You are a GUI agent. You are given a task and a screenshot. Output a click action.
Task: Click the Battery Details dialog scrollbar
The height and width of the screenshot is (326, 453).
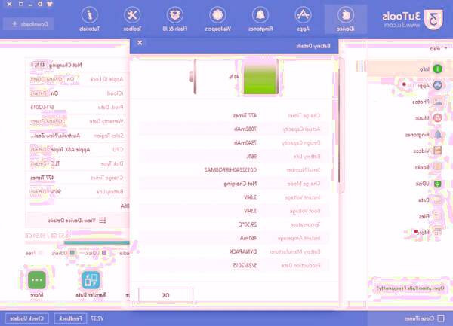[x=341, y=124]
